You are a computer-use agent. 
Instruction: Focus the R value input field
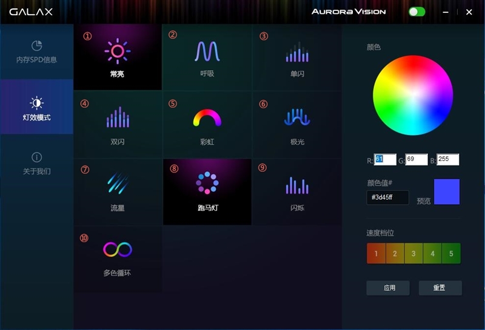385,160
